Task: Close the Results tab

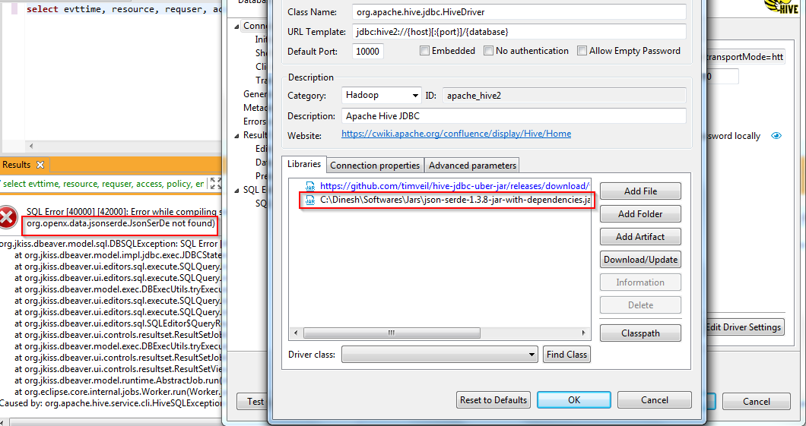Action: click(x=40, y=165)
